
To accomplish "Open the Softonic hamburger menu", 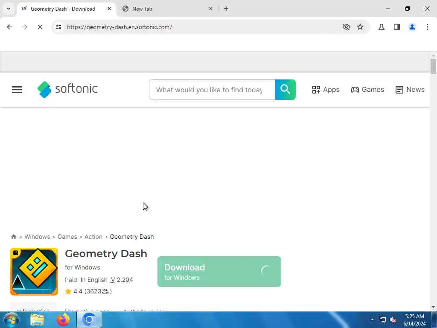I will 17,90.
